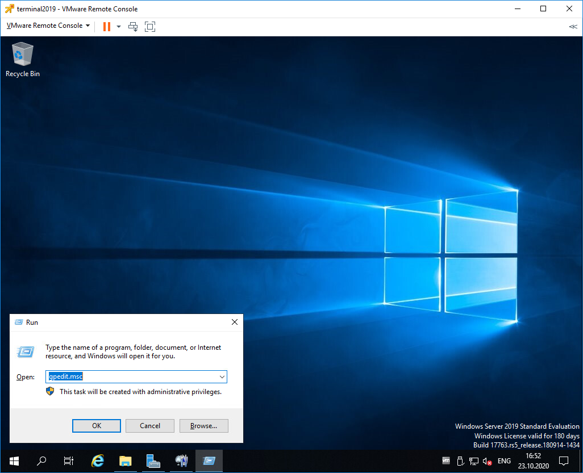Image resolution: width=583 pixels, height=473 pixels.
Task: Click the muted volume tray icon
Action: point(487,462)
